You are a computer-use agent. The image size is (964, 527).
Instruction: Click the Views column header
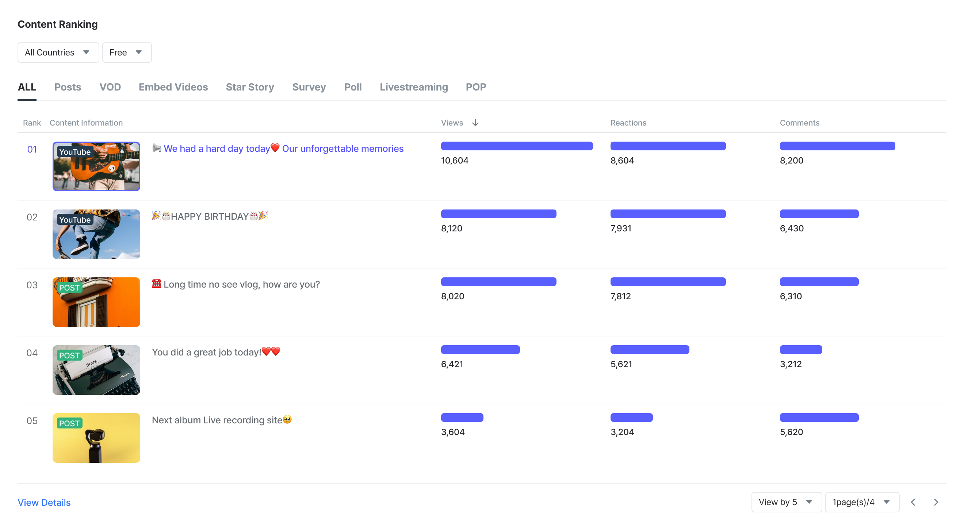(x=452, y=123)
